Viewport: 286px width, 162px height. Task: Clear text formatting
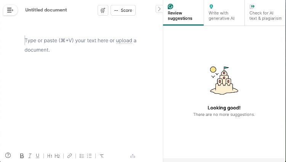tap(102, 156)
